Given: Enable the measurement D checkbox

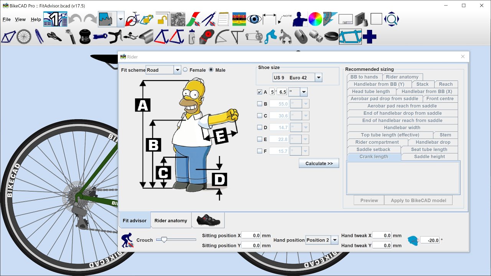Looking at the screenshot, I should pyautogui.click(x=260, y=128).
